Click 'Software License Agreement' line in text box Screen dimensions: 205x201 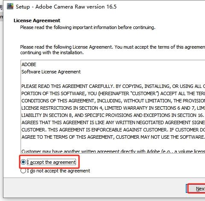pos(51,72)
